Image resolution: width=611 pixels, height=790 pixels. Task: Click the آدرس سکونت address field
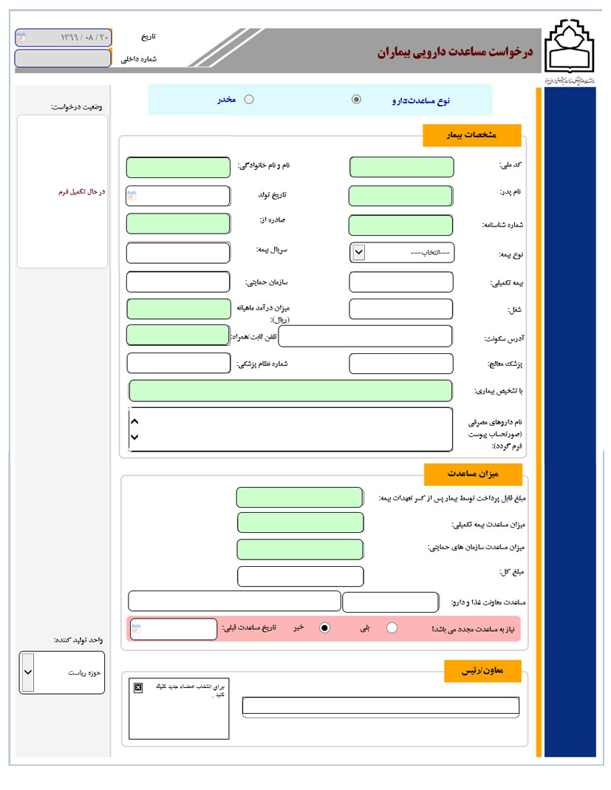point(365,336)
